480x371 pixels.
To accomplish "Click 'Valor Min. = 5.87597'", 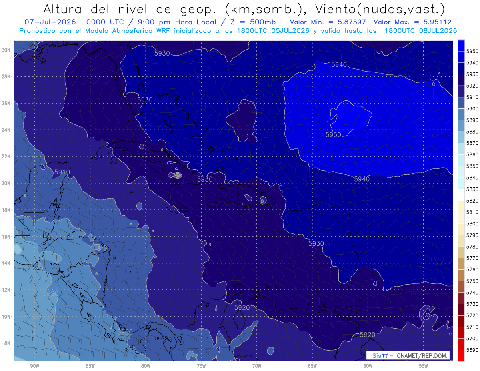I will 329,22.
